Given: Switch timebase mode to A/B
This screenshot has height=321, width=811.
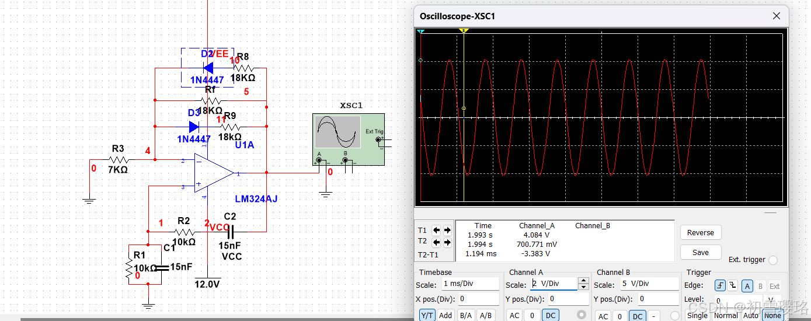Looking at the screenshot, I should (x=485, y=315).
